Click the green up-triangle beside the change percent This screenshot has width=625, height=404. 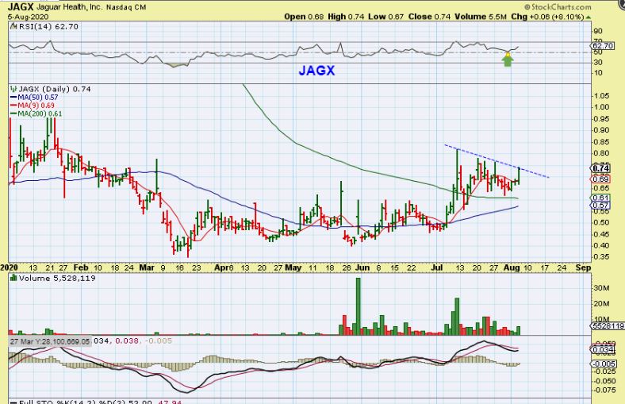[589, 17]
